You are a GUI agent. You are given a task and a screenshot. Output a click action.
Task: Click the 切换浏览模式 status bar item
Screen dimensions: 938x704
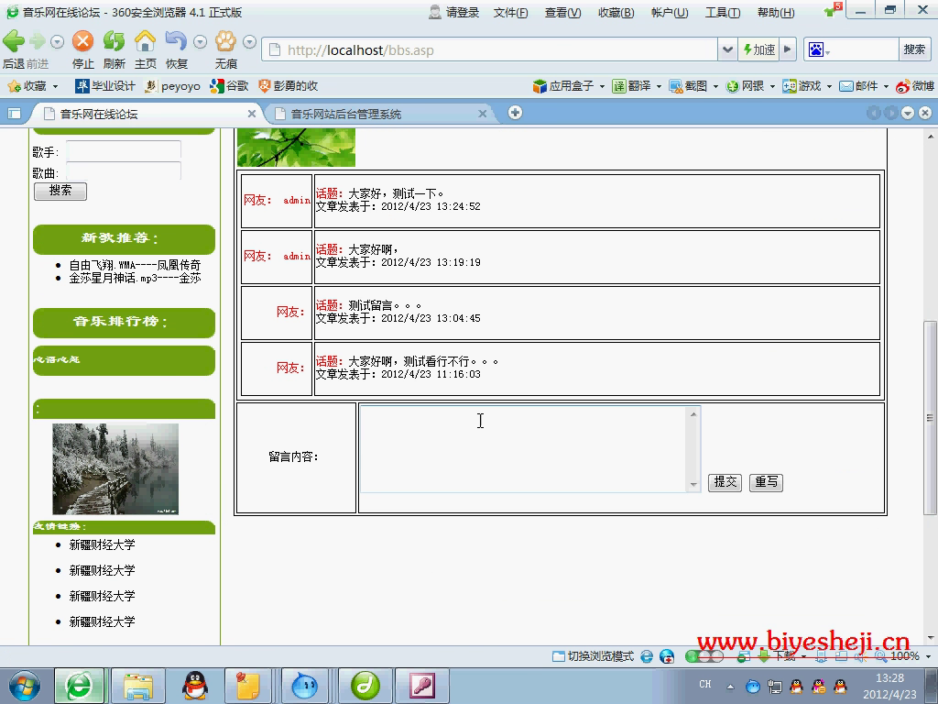coord(593,656)
